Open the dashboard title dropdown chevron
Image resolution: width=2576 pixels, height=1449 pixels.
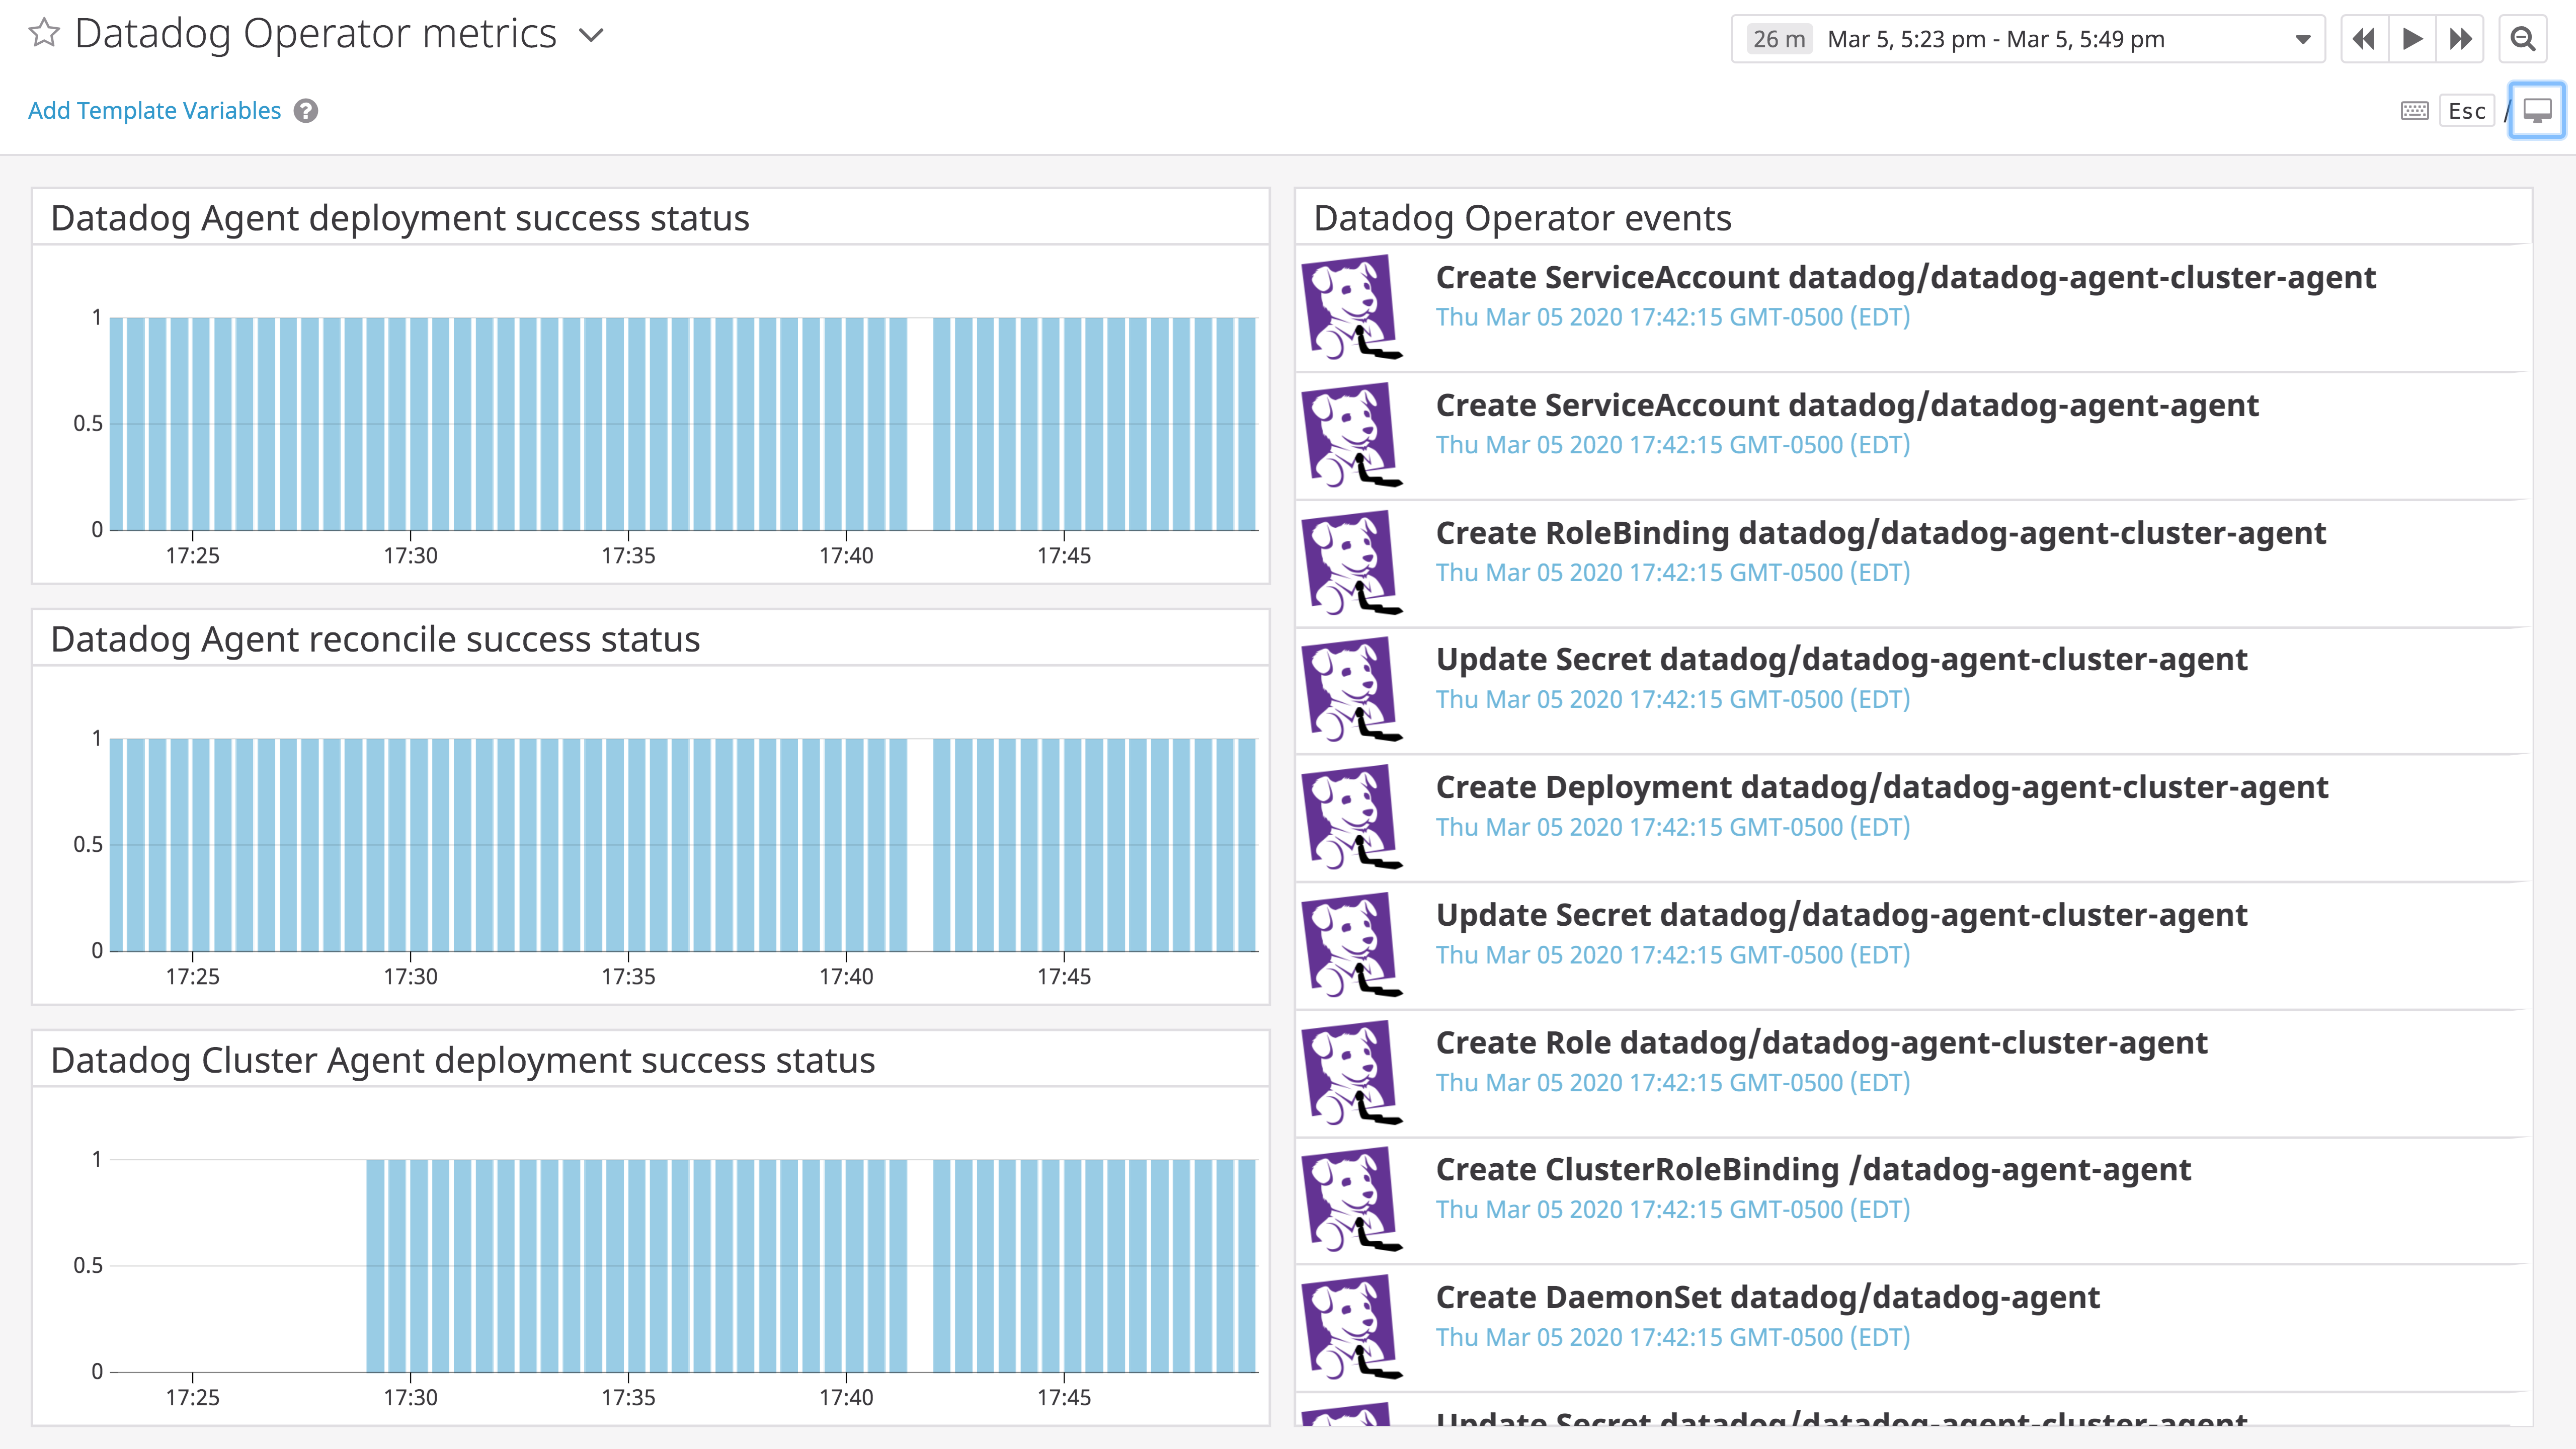[x=592, y=36]
